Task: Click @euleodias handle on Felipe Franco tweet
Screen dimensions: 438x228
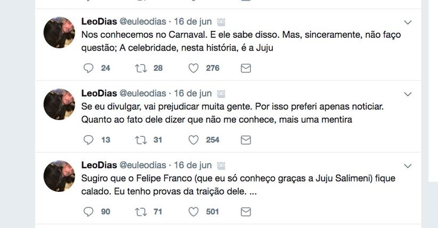Action: click(x=142, y=165)
